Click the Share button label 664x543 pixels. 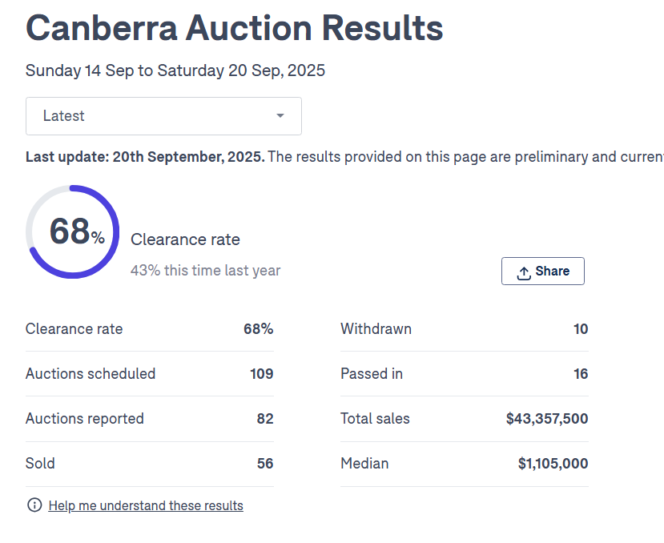click(x=553, y=271)
